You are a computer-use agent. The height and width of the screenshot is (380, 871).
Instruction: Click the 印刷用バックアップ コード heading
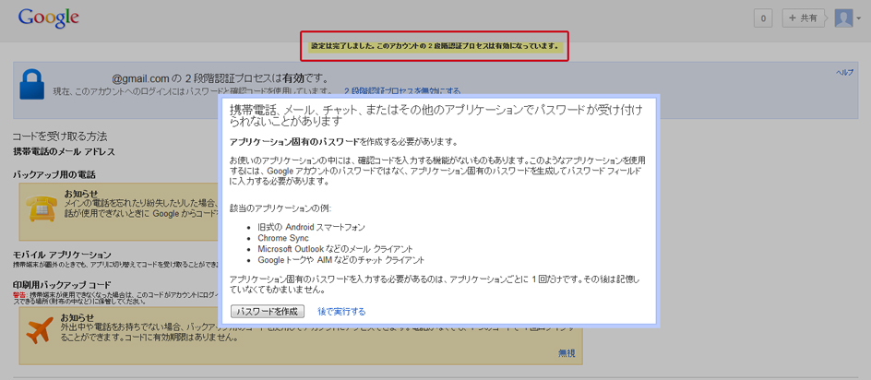tap(62, 284)
